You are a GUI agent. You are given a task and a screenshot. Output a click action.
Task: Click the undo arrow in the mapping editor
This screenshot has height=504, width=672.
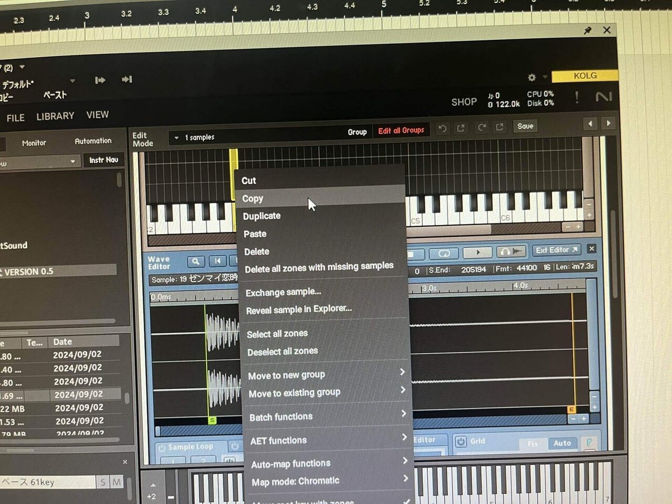click(443, 128)
